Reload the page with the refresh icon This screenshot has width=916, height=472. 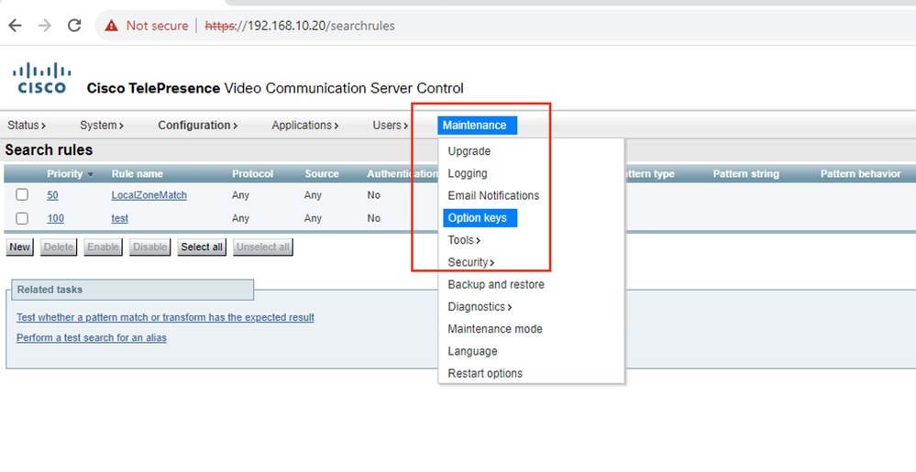click(x=74, y=25)
